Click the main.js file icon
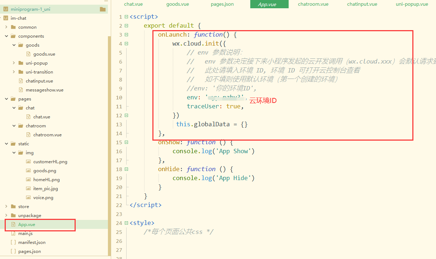436x259 pixels. [13, 233]
